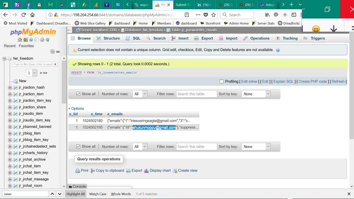The image size is (354, 199).
Task: Click the Create PHP code link
Action: [x=313, y=82]
